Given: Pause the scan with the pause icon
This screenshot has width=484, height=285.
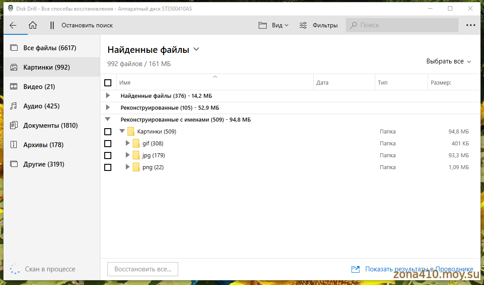Looking at the screenshot, I should click(x=52, y=26).
